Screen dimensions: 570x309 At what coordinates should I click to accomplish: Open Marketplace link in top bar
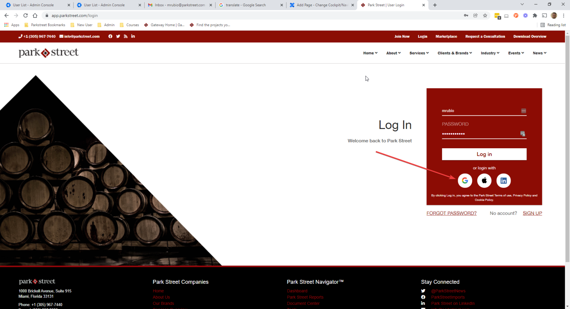pyautogui.click(x=446, y=36)
